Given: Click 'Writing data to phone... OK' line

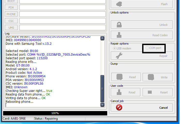Looking at the screenshot, I should pos(26,98).
